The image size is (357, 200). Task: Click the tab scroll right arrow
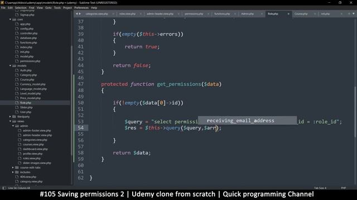point(80,14)
